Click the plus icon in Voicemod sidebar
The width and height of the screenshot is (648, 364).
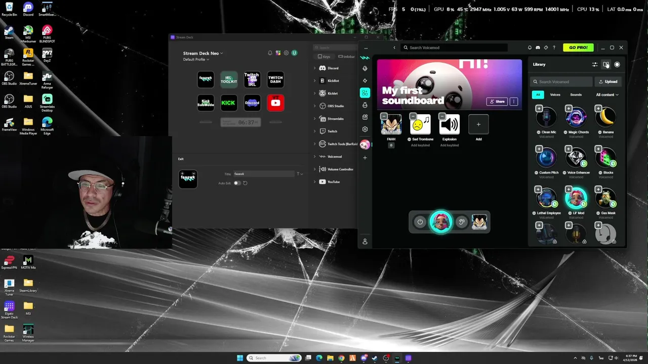pos(364,158)
